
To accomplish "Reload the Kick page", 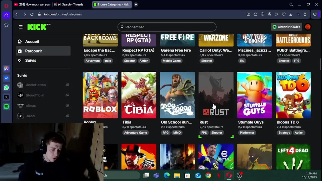I will [32, 14].
